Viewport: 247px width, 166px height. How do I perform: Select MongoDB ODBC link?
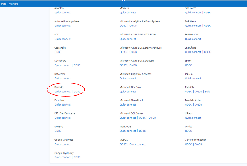(x=142, y=131)
